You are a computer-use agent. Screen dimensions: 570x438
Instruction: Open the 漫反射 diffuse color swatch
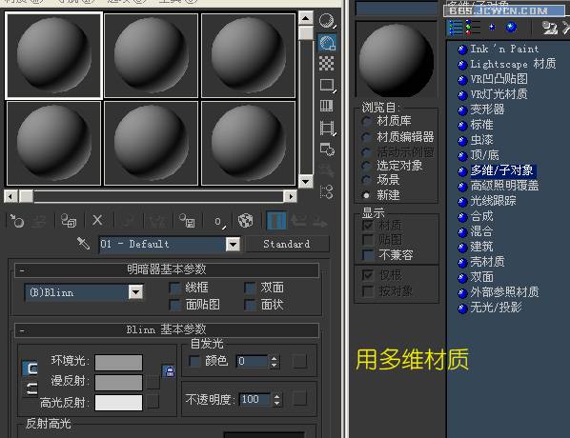click(118, 383)
